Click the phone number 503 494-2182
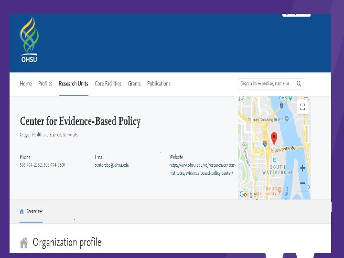The image size is (344, 258). click(31, 165)
